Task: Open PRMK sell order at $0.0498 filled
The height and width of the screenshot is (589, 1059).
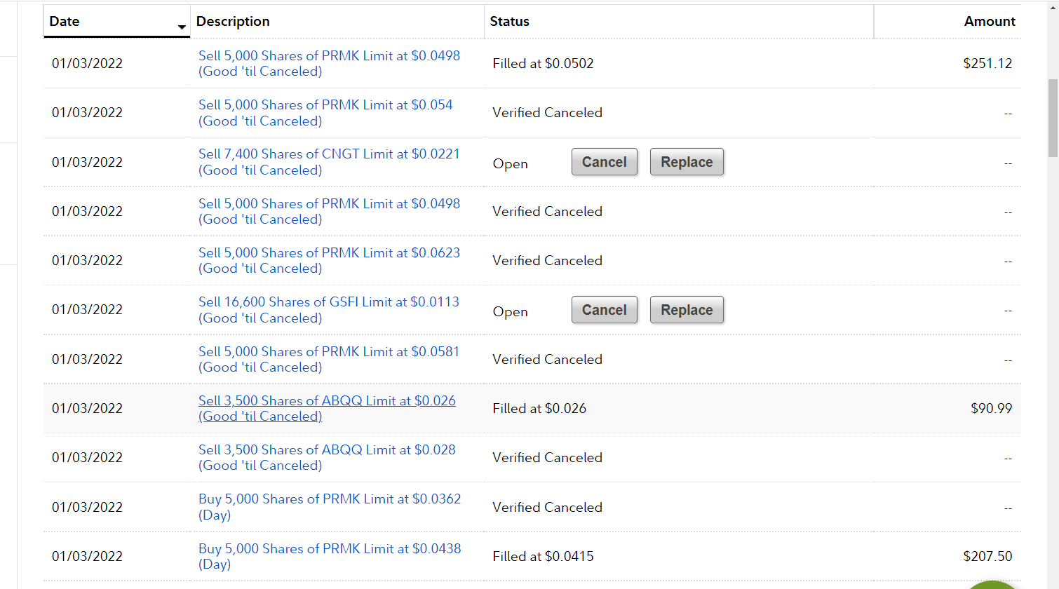Action: 329,56
